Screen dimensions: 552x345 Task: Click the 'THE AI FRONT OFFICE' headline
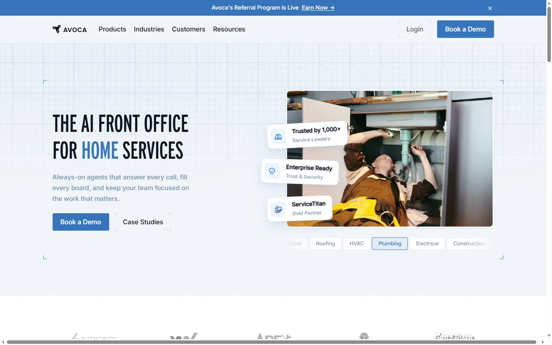point(120,123)
